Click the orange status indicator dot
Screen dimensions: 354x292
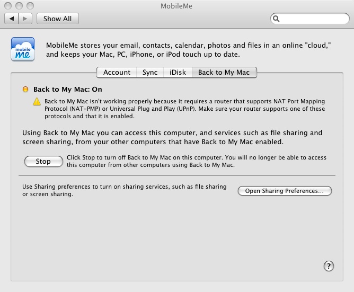(x=25, y=89)
